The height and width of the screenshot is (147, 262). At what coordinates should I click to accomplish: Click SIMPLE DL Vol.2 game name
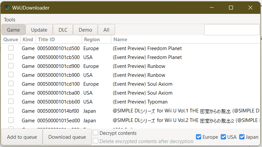[x=186, y=120]
